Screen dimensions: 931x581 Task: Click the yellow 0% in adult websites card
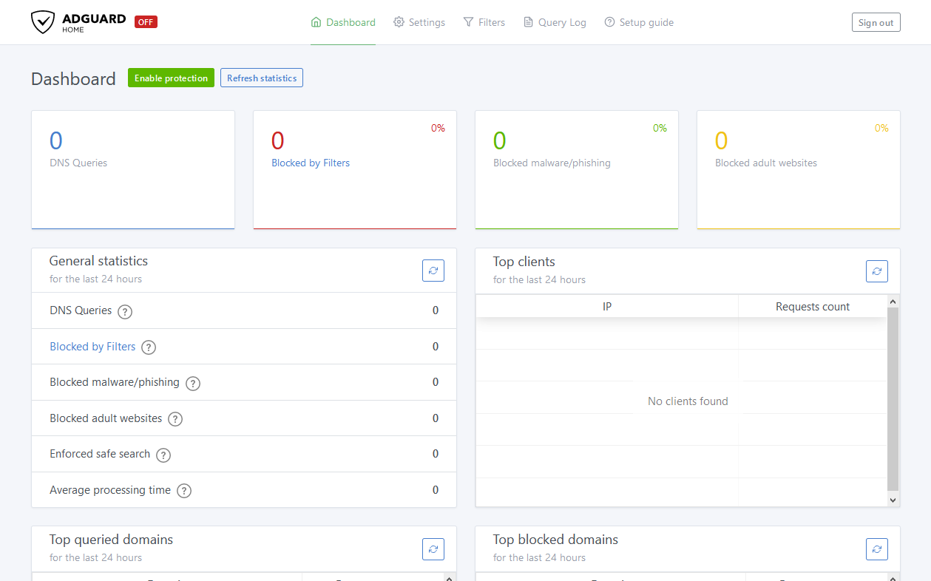pos(881,129)
